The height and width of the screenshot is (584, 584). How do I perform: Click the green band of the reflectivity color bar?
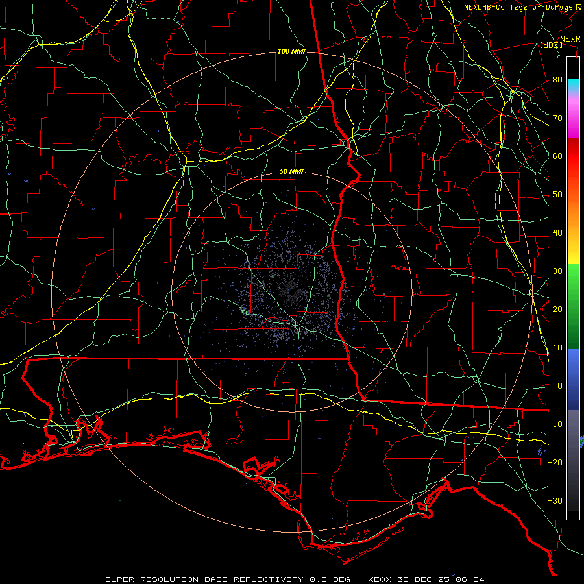(x=573, y=306)
